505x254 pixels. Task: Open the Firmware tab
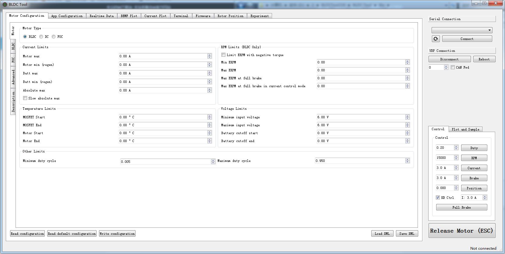coord(203,16)
